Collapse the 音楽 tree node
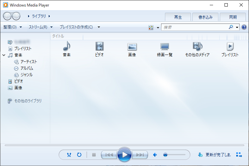The height and width of the screenshot is (166, 249). pyautogui.click(x=4, y=55)
